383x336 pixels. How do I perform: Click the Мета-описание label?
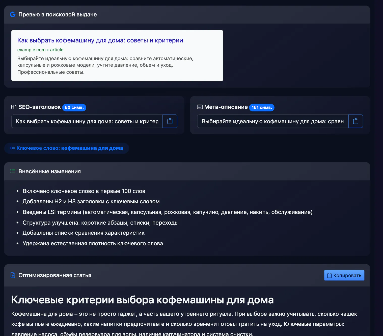[226, 107]
